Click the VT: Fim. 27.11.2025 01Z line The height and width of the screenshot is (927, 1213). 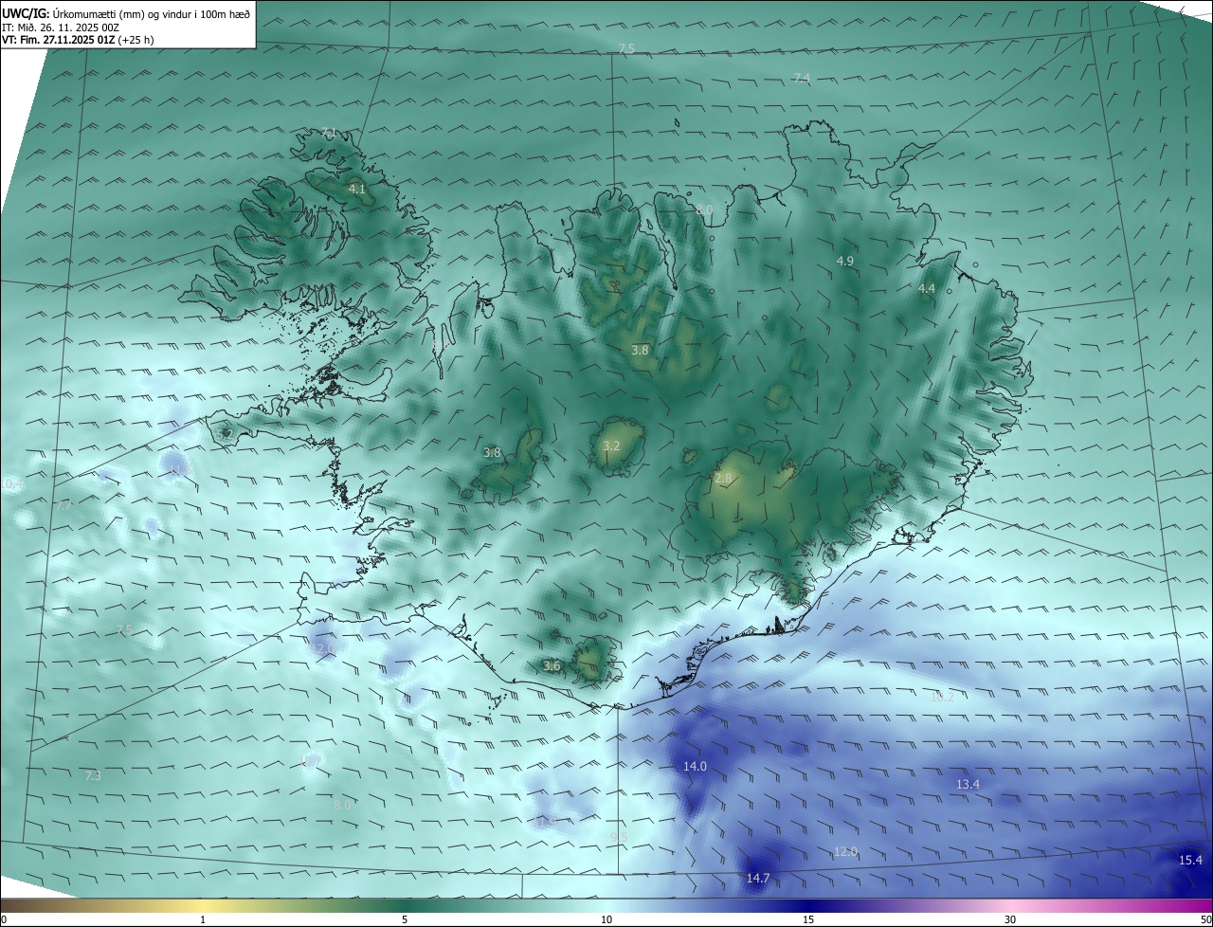coord(77,41)
